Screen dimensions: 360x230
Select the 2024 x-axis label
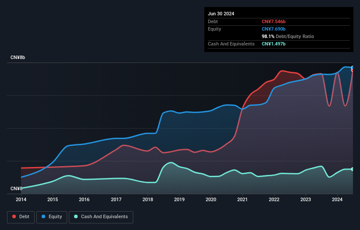point(337,199)
